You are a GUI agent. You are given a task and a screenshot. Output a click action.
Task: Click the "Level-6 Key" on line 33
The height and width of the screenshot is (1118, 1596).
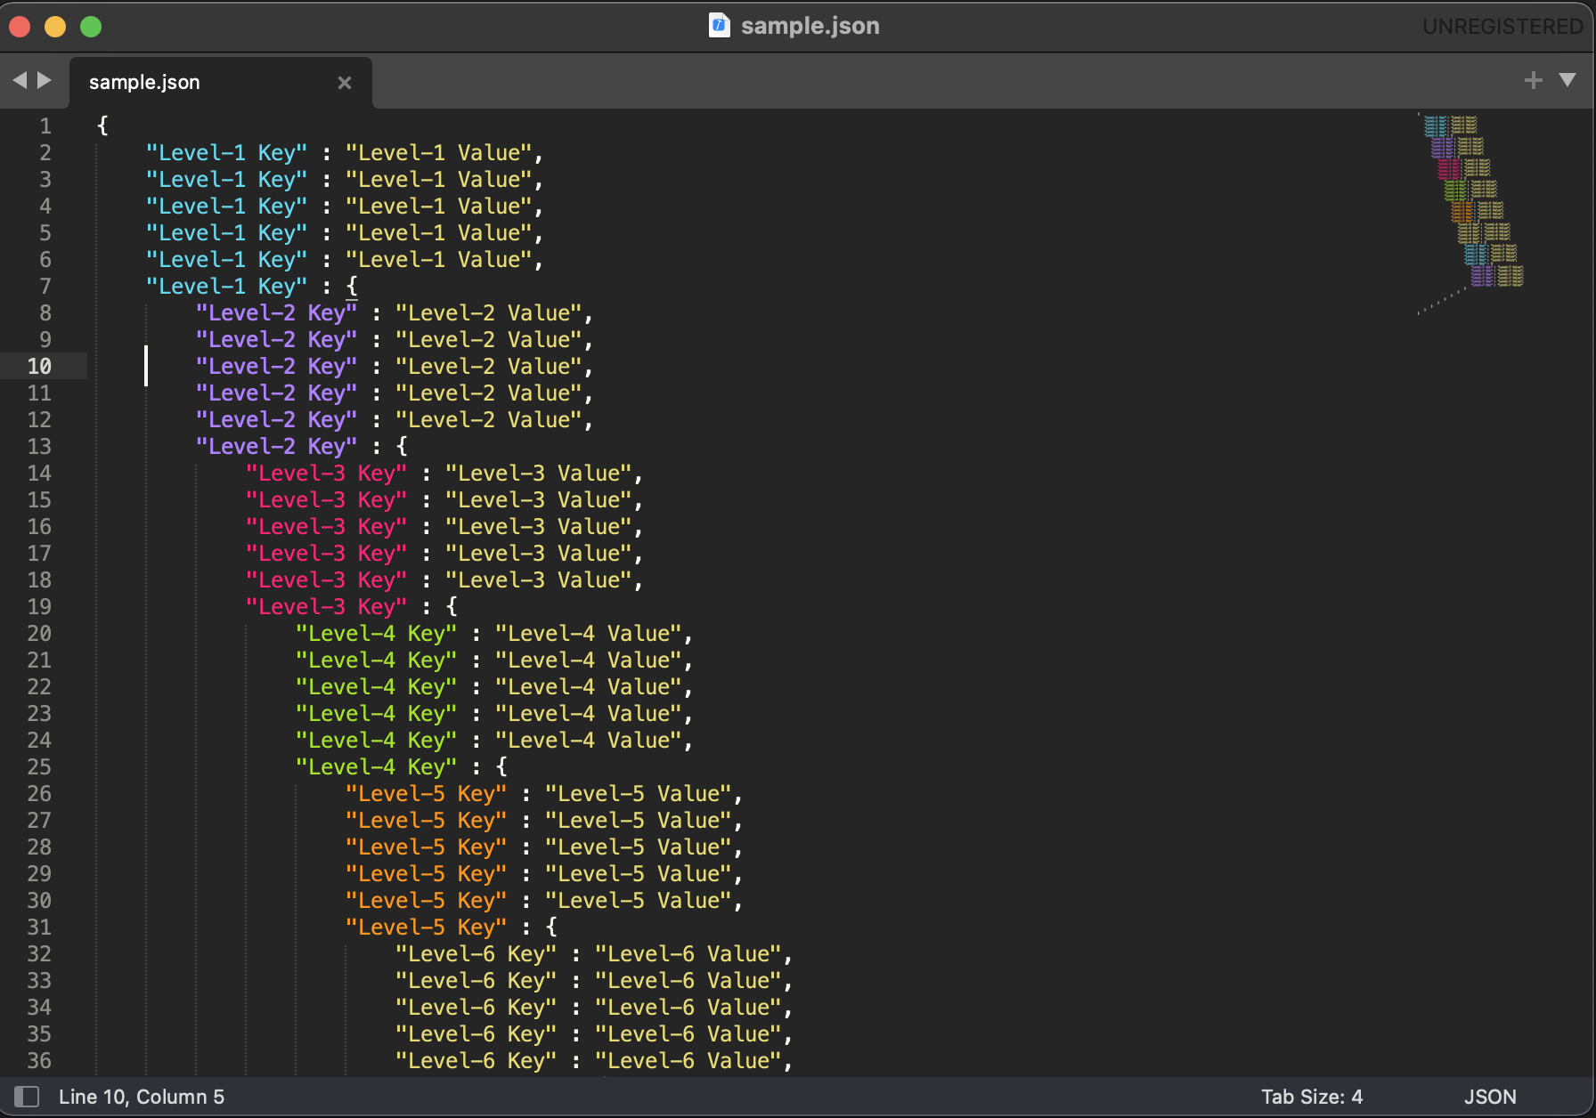point(476,981)
